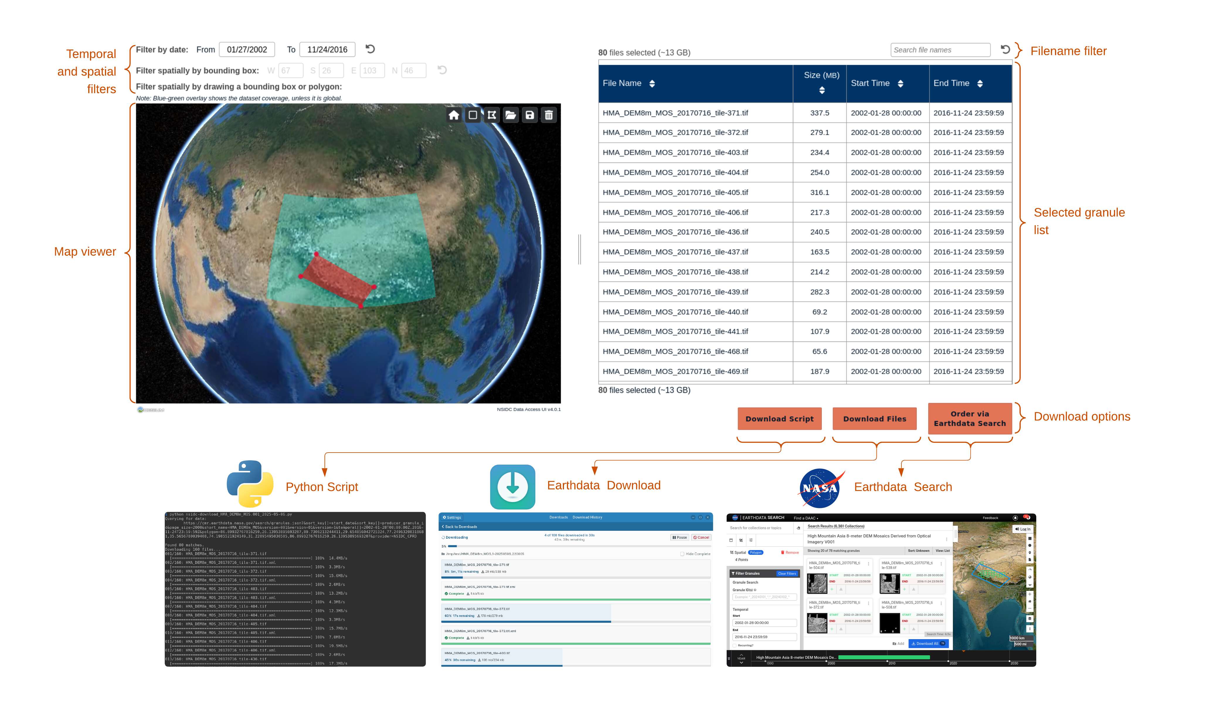This screenshot has height=708, width=1208.
Task: Sort the table by the Start Time column
Action: tap(900, 83)
